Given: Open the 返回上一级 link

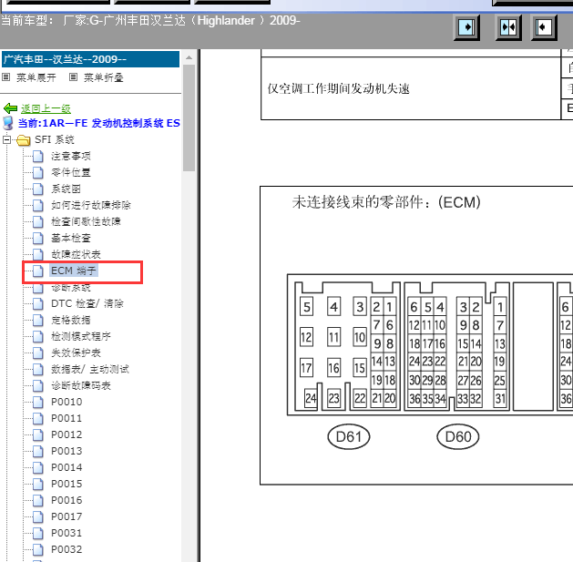Looking at the screenshot, I should tap(46, 108).
